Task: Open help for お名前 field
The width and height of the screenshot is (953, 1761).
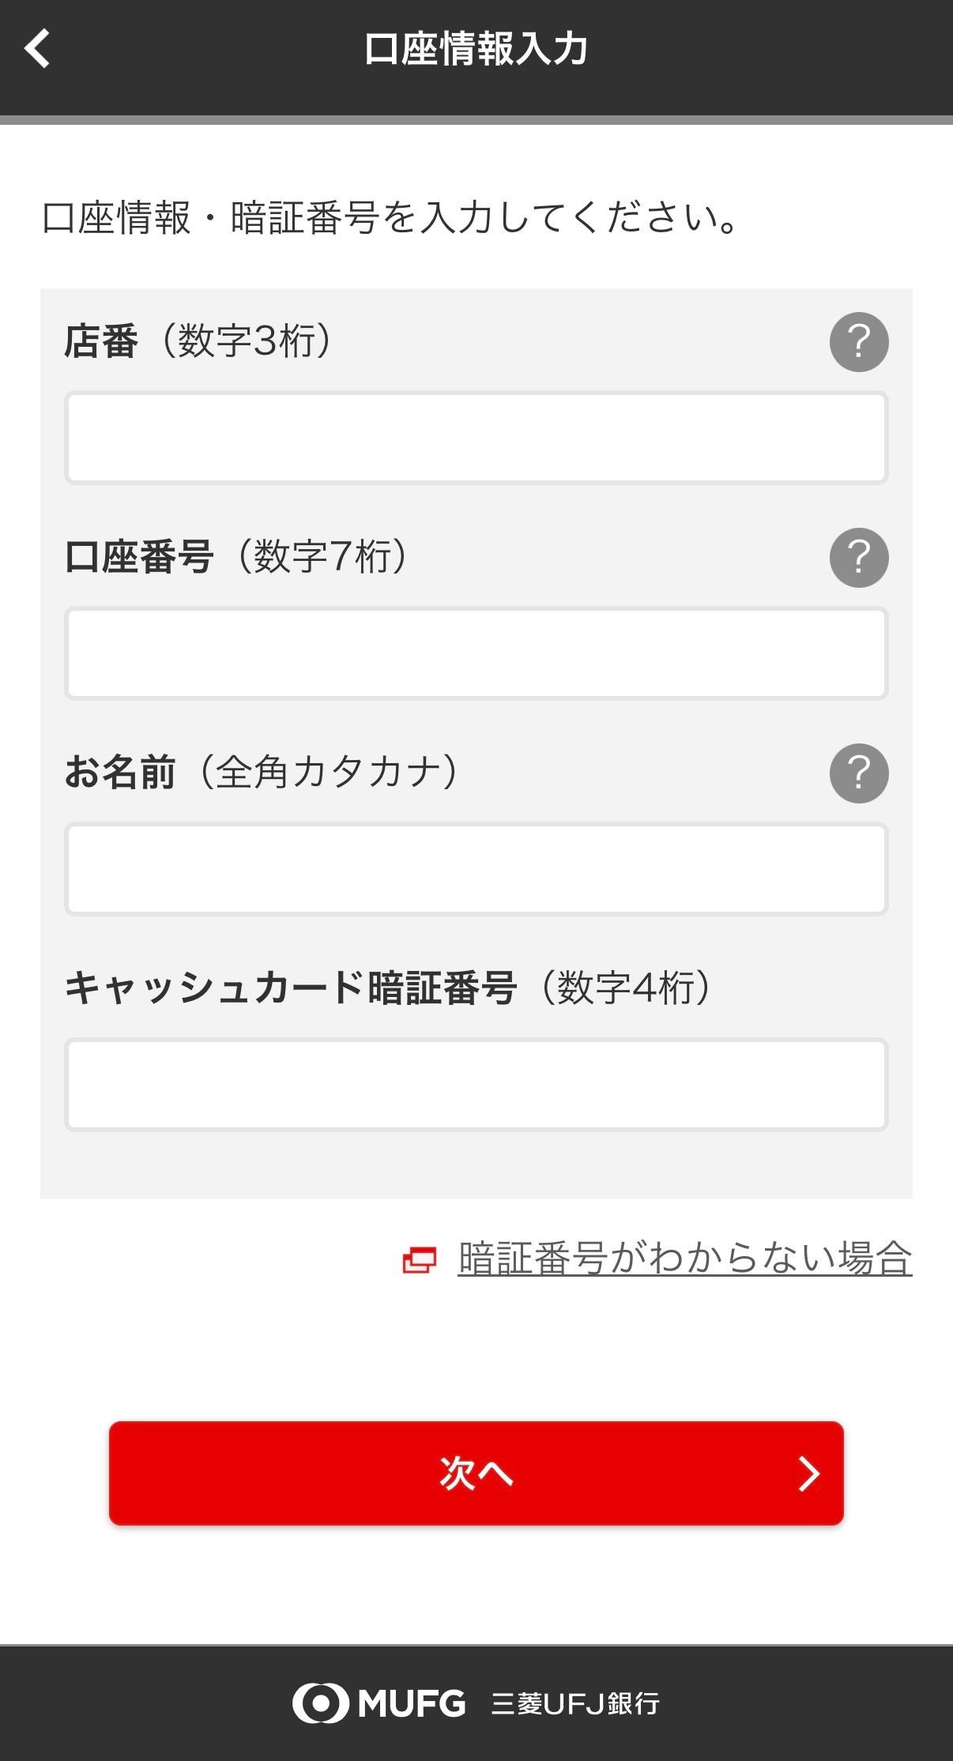Action: [x=859, y=773]
